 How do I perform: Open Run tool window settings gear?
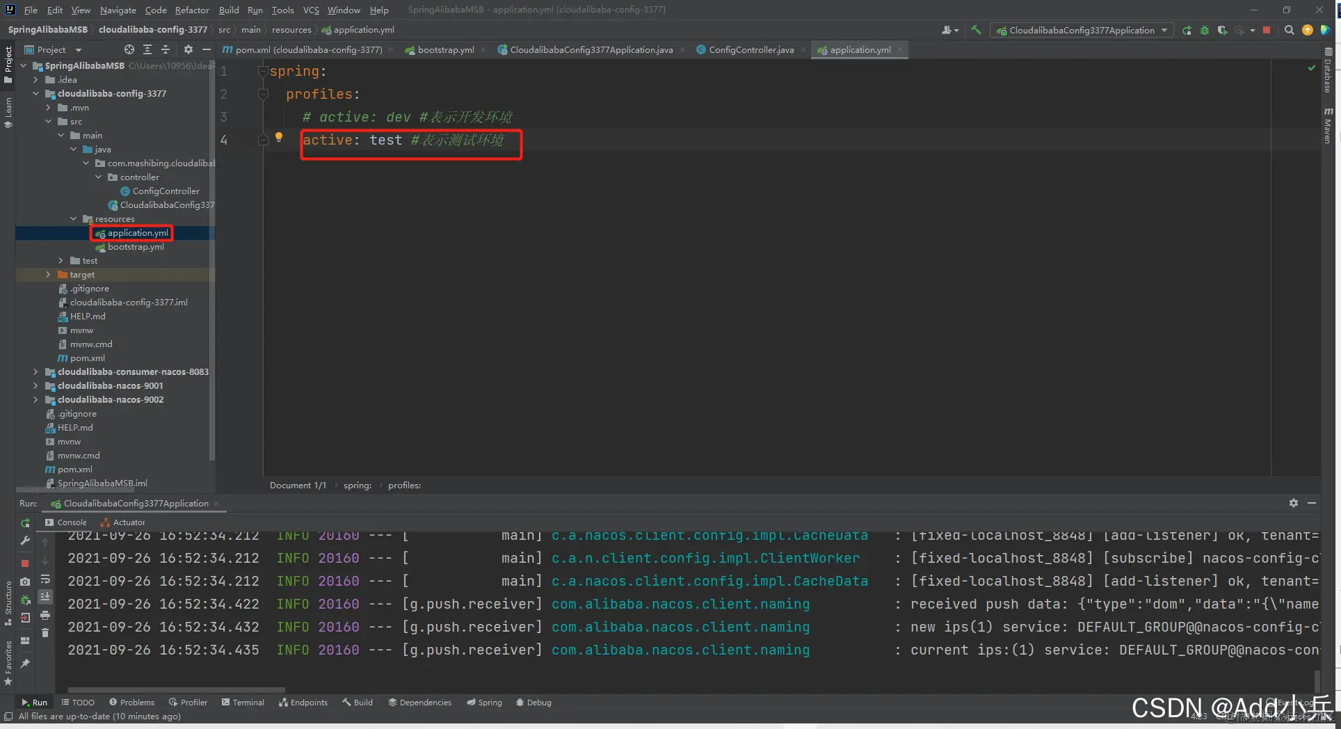point(1293,503)
